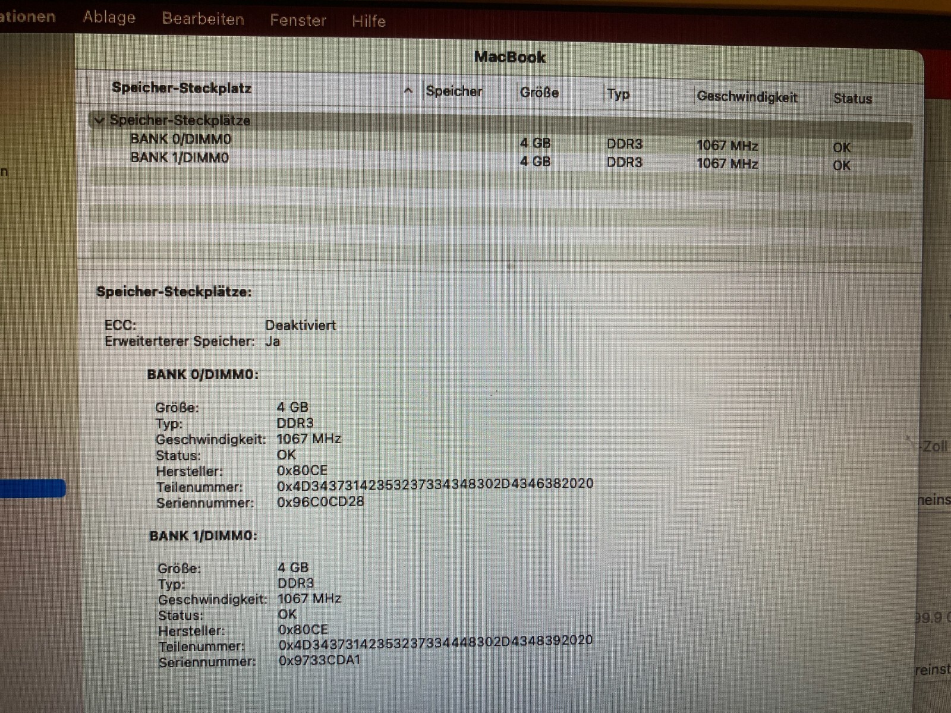The image size is (951, 713).
Task: Sort by Speicher column header
Action: tap(454, 92)
